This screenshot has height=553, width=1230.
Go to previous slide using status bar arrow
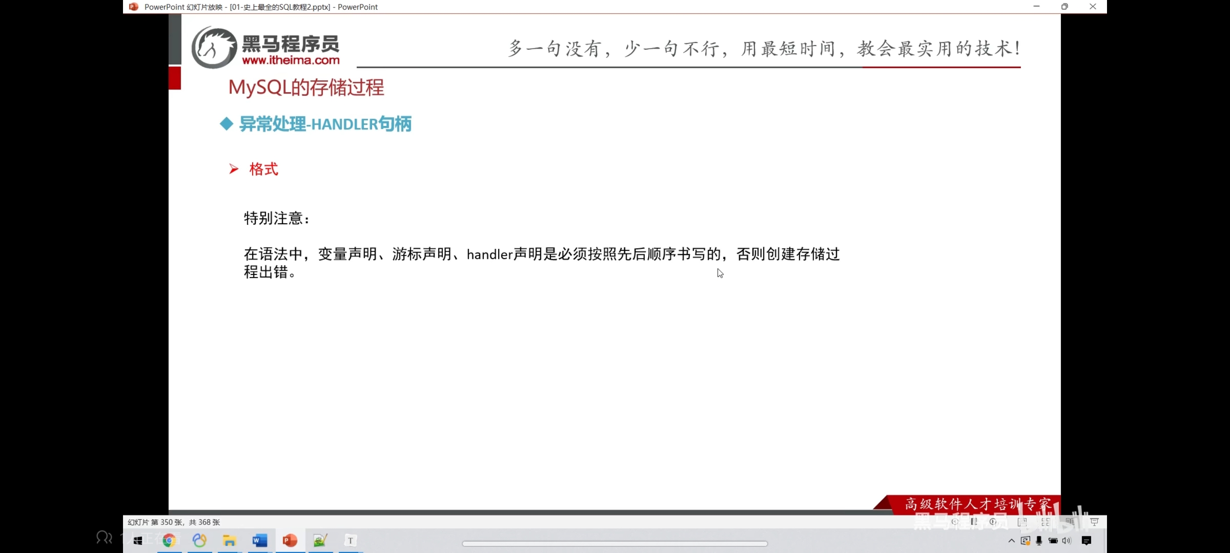coord(955,521)
